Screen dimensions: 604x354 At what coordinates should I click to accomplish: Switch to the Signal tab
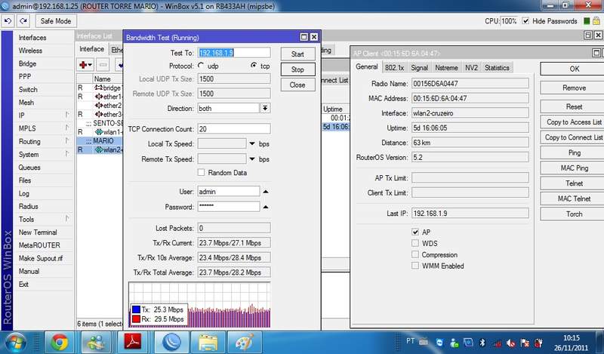[419, 67]
